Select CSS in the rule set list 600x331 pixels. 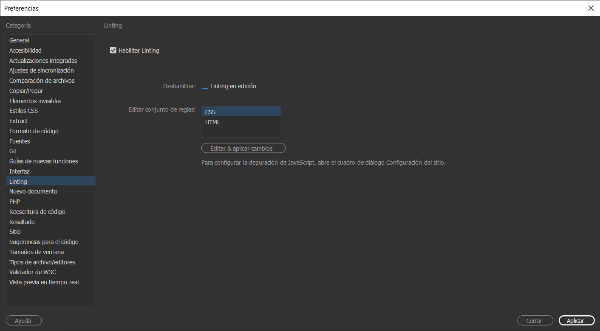[x=241, y=112]
